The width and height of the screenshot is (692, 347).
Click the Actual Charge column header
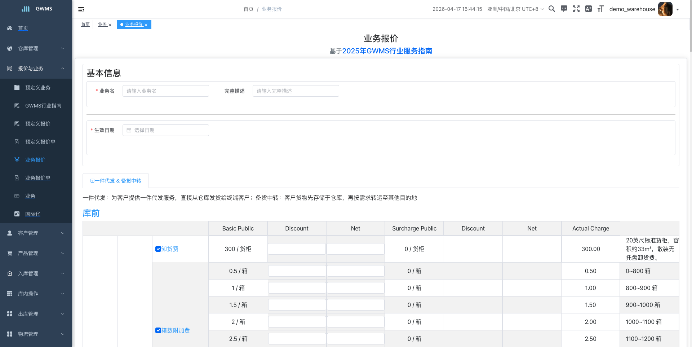pyautogui.click(x=591, y=228)
